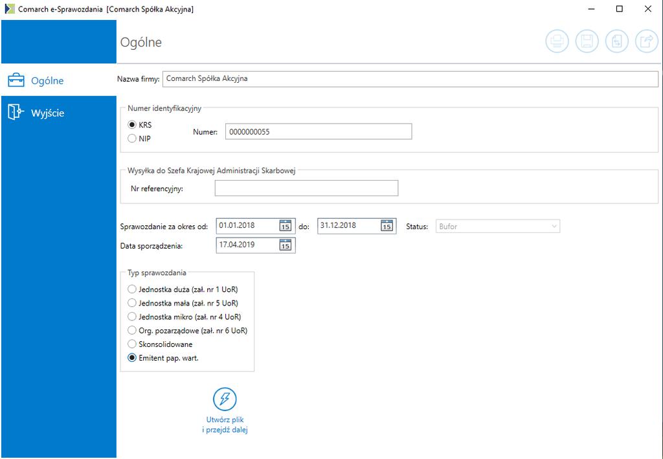Click the export share icon
The image size is (663, 459).
pyautogui.click(x=647, y=41)
